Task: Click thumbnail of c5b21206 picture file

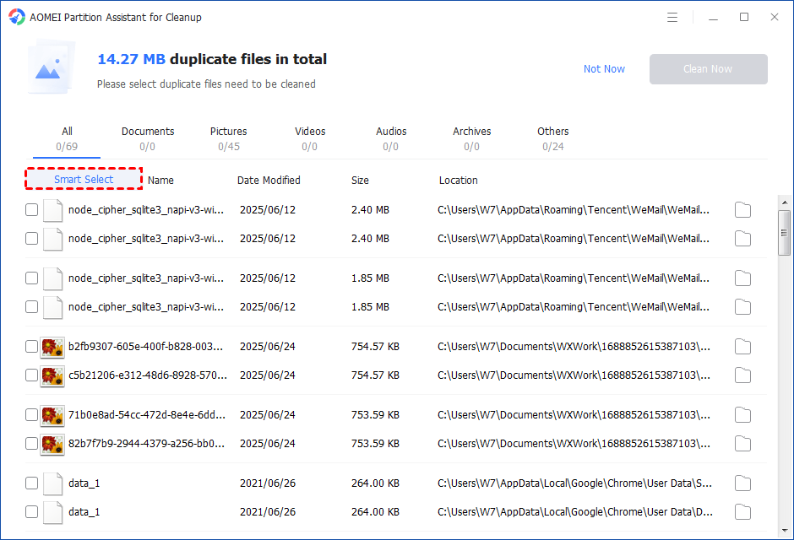Action: tap(52, 376)
